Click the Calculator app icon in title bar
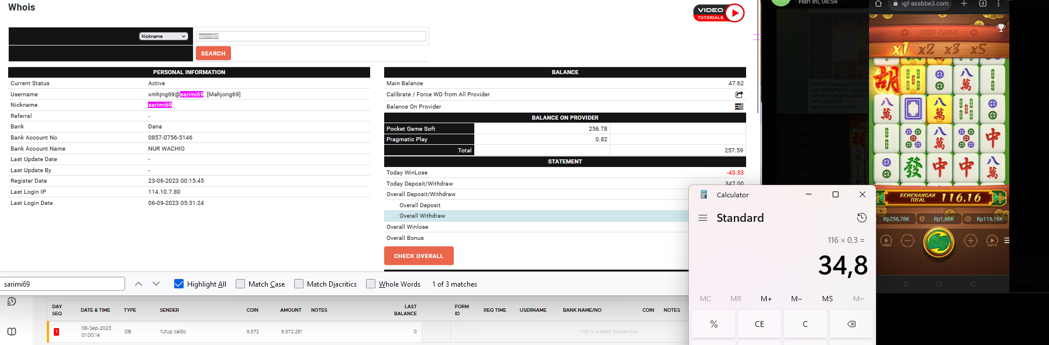 703,194
